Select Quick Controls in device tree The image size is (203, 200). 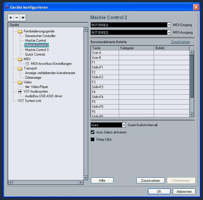pos(35,54)
